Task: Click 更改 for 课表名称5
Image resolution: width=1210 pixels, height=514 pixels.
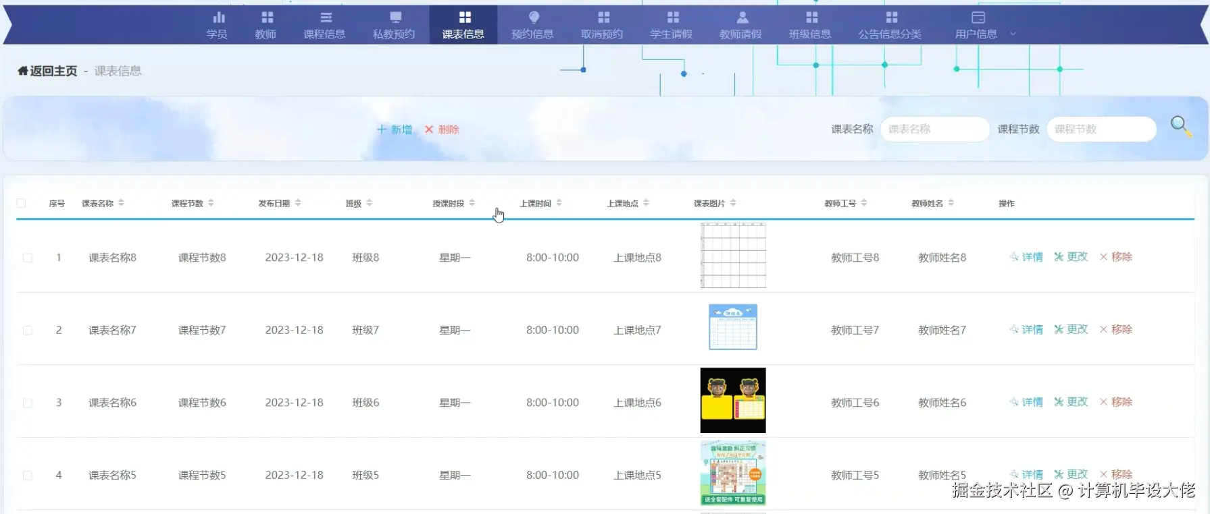Action: 1071,475
